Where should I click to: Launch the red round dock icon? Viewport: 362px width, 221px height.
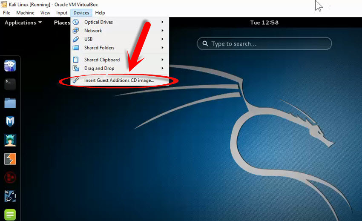pos(10,178)
